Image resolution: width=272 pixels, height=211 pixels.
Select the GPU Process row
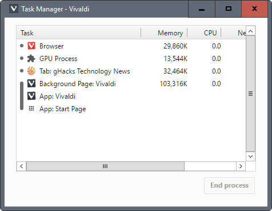click(x=131, y=59)
